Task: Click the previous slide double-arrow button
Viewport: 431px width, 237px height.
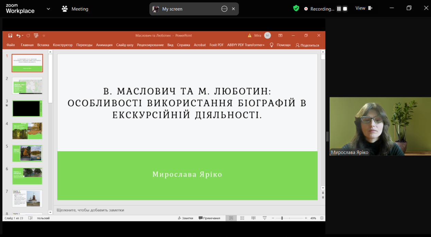Action: click(323, 193)
